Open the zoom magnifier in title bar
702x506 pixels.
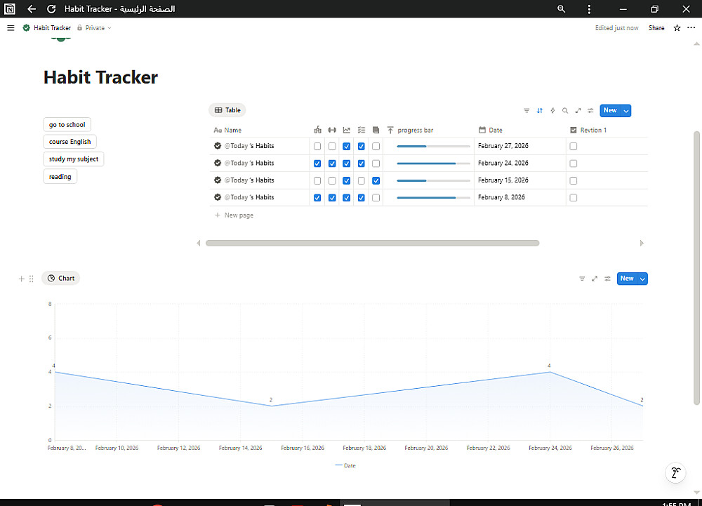click(561, 9)
